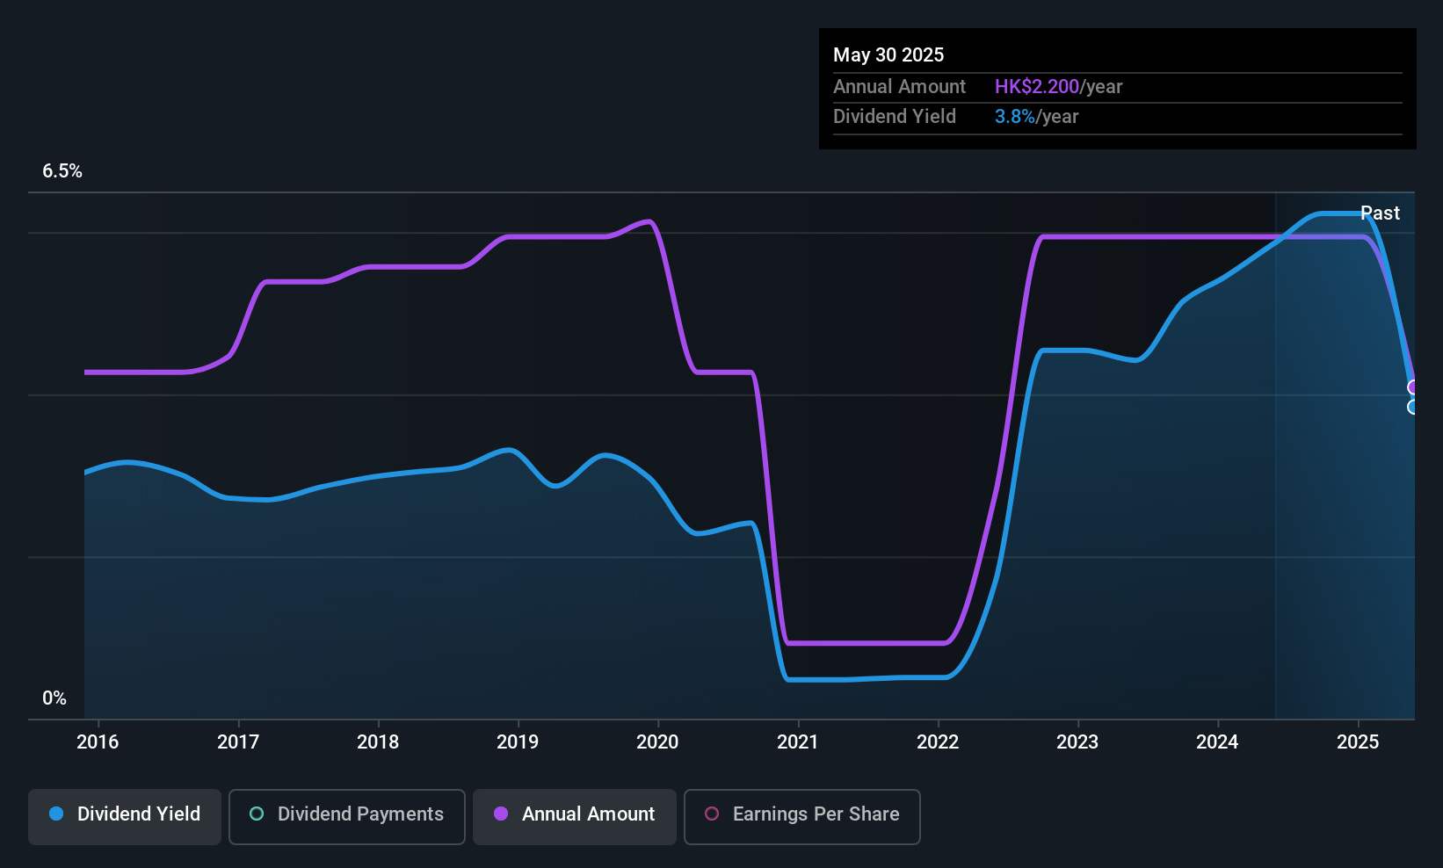
Task: Toggle the Annual Amount legend series
Action: [575, 814]
